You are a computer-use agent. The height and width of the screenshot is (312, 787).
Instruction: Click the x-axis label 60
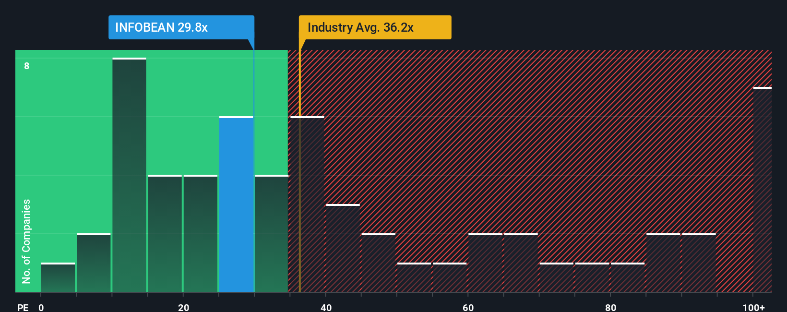pos(468,307)
